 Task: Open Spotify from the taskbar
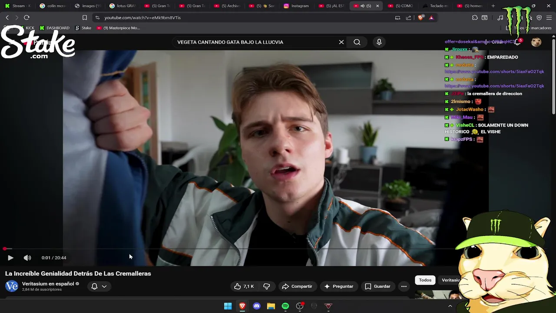285,306
